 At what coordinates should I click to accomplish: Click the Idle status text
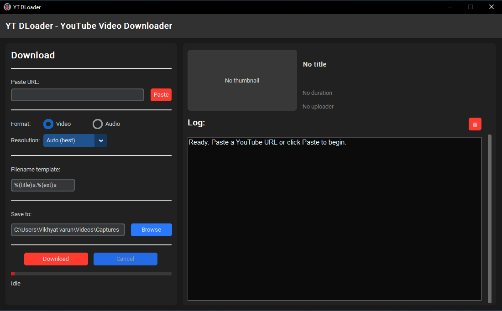pos(16,283)
